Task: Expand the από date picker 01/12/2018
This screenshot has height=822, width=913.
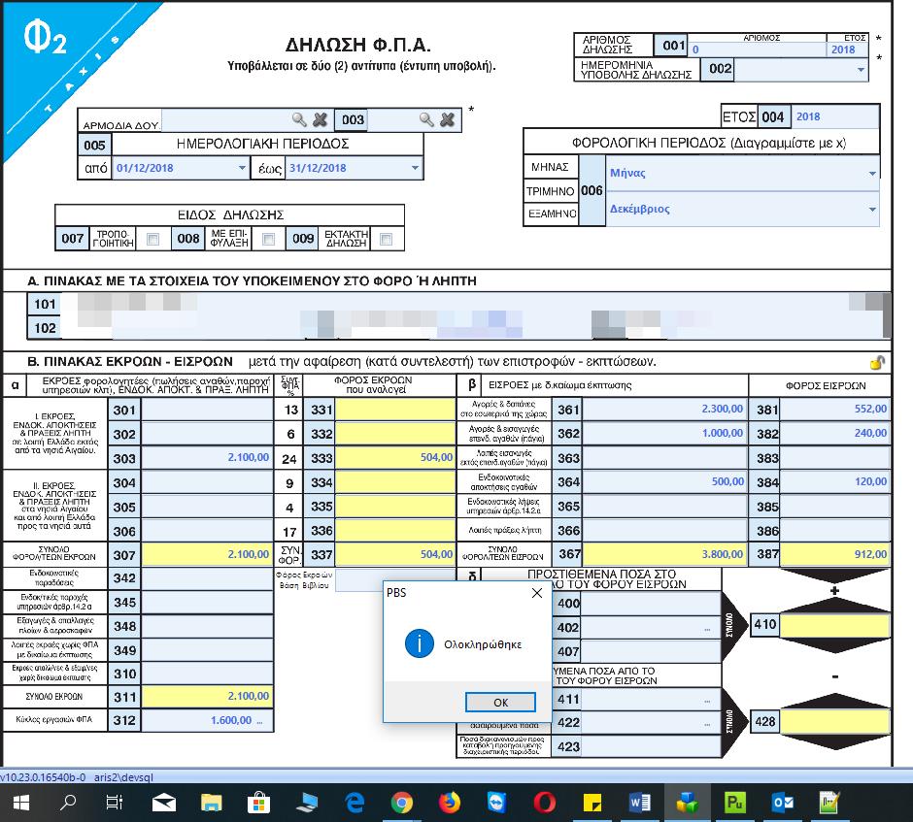Action: click(x=242, y=168)
